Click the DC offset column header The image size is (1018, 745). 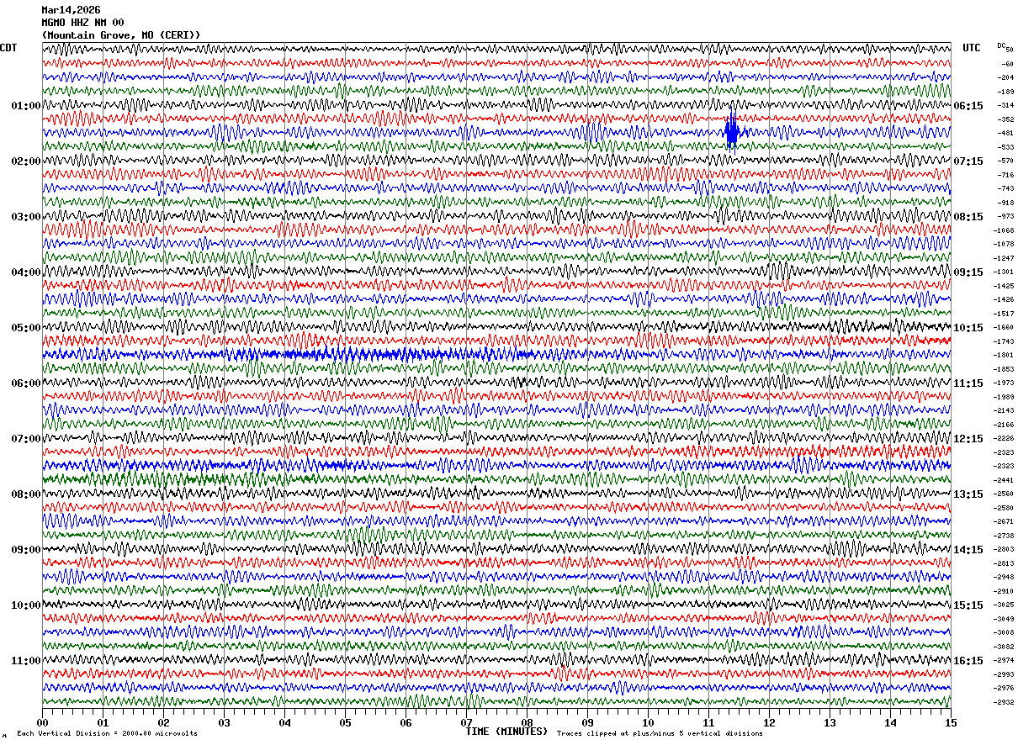pyautogui.click(x=1001, y=45)
